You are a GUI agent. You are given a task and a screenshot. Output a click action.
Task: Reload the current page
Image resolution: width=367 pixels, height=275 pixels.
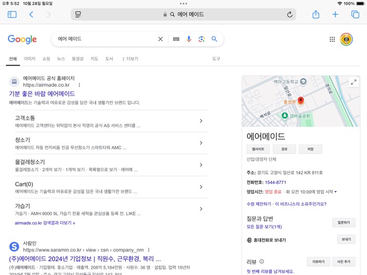[289, 15]
